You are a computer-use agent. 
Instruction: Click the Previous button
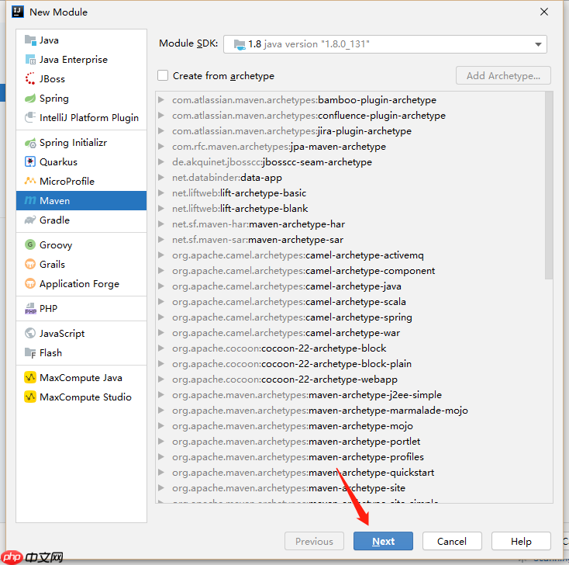314,541
